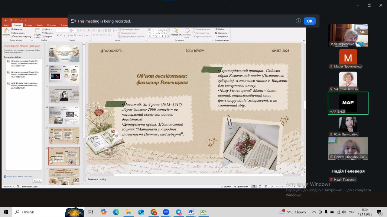The image size is (387, 217).
Task: Expand the Макет (Layout) dropdown
Action: [x=47, y=29]
